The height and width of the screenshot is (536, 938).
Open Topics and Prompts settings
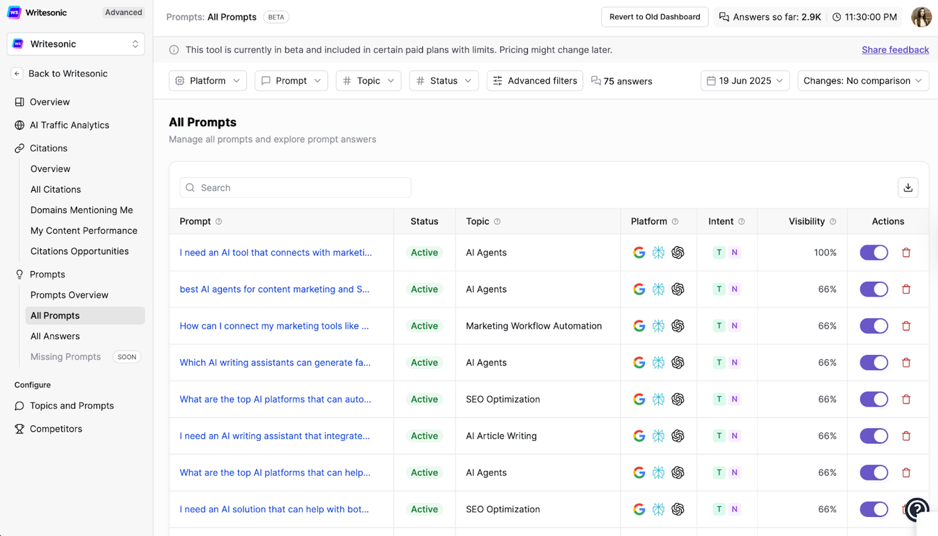coord(71,406)
